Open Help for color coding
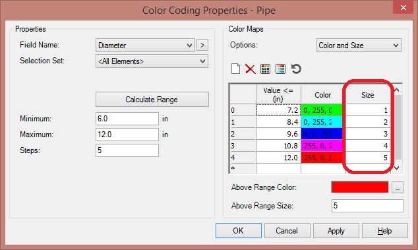Viewport: 418px width, 250px height. [x=384, y=230]
